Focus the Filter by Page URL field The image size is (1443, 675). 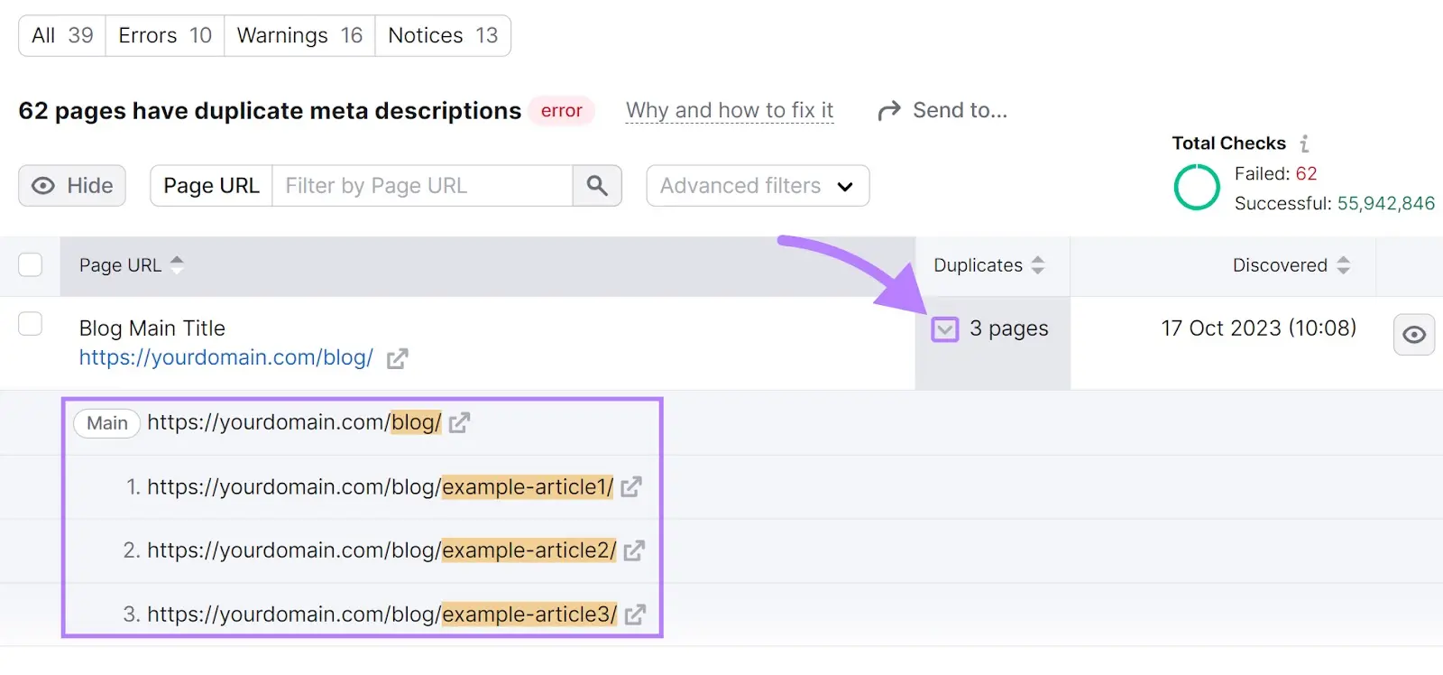[422, 186]
